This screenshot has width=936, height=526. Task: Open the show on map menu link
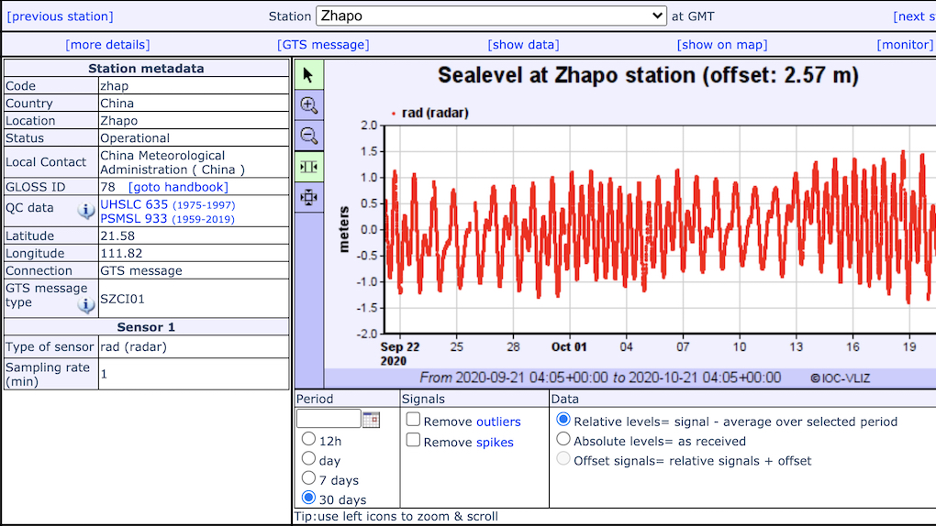pos(722,45)
